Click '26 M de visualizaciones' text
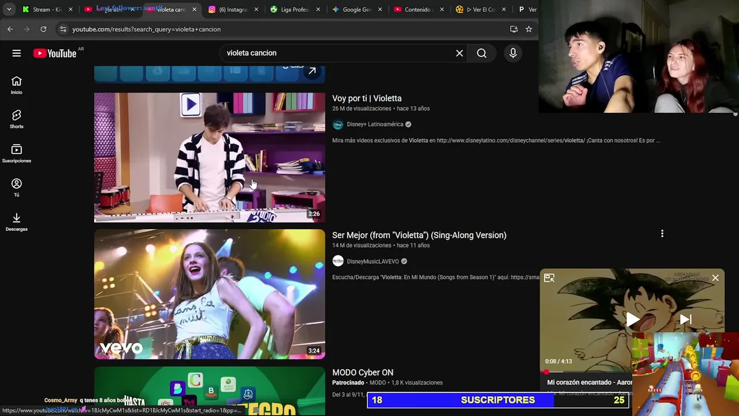739x416 pixels. pos(361,109)
